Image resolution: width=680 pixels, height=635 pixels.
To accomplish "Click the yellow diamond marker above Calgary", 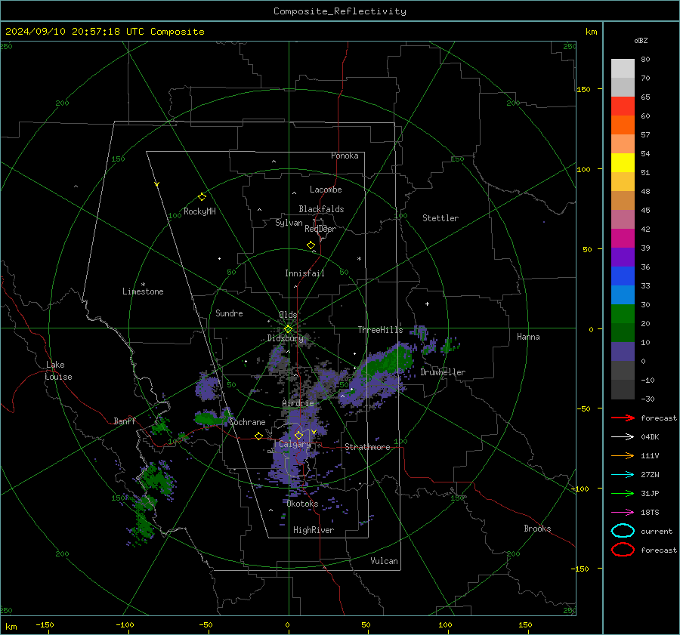I will pyautogui.click(x=298, y=435).
